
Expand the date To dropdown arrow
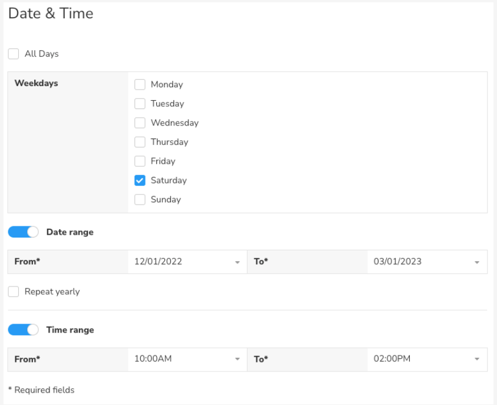tap(477, 262)
